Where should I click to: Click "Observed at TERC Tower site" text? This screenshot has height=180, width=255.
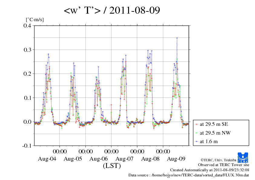point(224,165)
